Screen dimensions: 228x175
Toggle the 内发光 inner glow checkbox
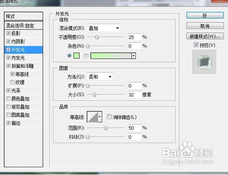8,58
